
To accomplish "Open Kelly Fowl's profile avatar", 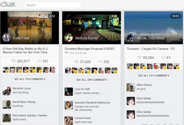I will tap(6, 38).
